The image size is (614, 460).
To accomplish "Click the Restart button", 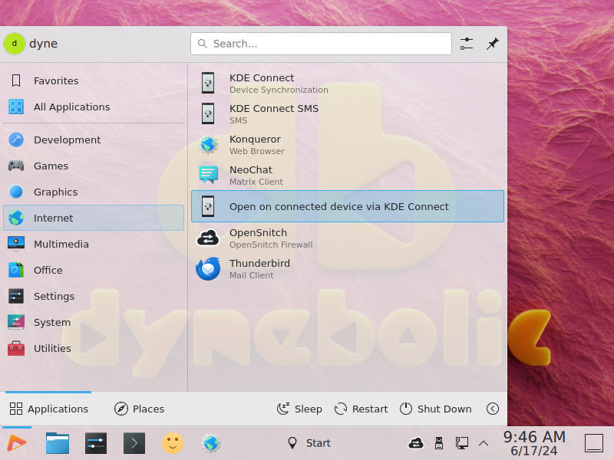I will tap(361, 409).
